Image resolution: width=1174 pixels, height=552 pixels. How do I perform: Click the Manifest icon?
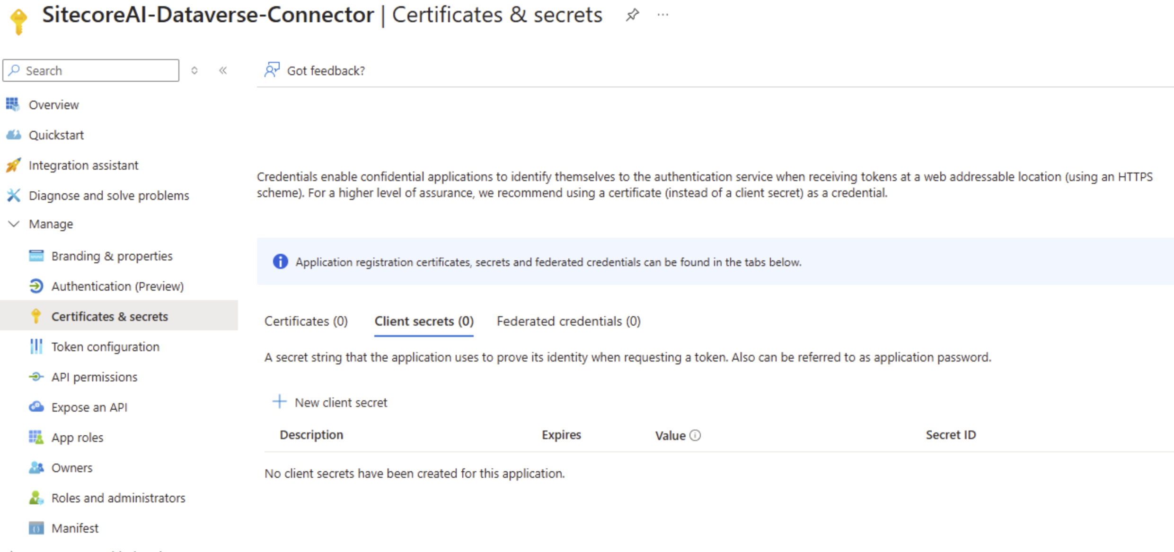point(36,528)
